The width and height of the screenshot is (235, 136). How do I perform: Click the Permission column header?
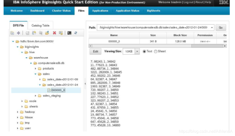coord(205,35)
